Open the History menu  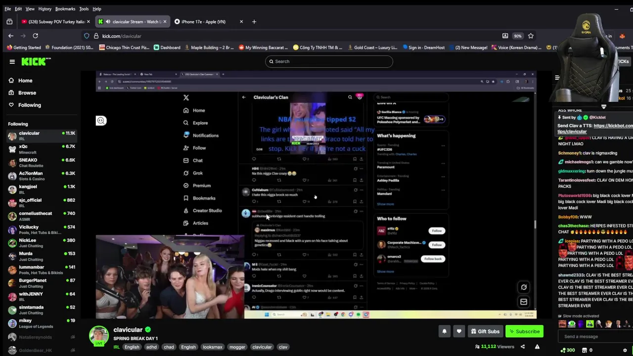[45, 9]
